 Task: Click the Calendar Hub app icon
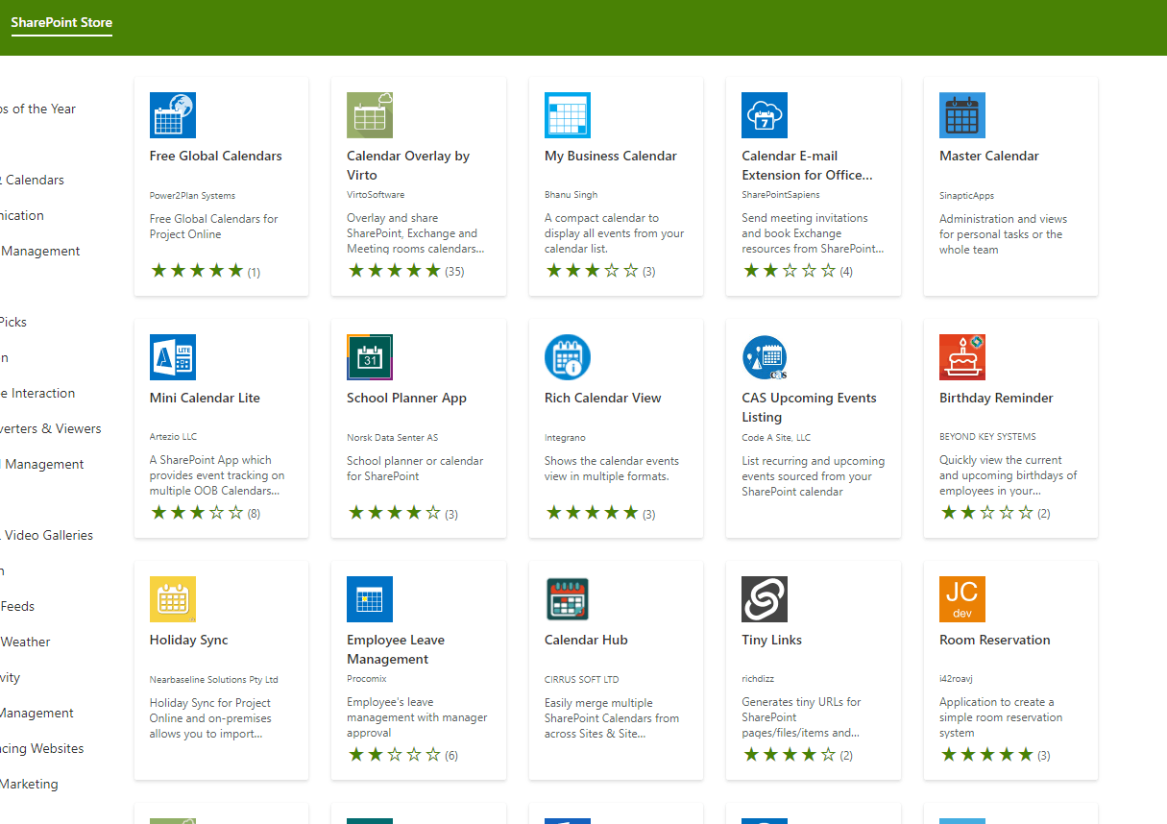click(568, 599)
